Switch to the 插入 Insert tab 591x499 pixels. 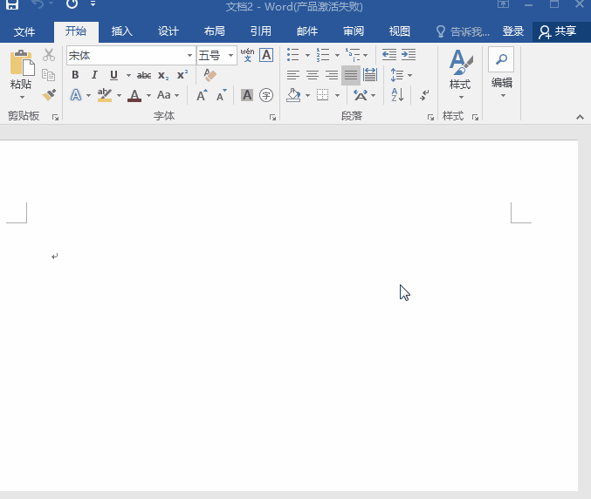121,31
